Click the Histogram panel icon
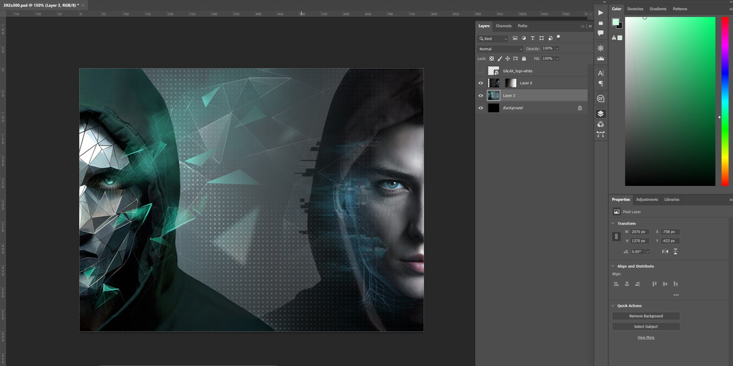733x366 pixels. tap(600, 58)
